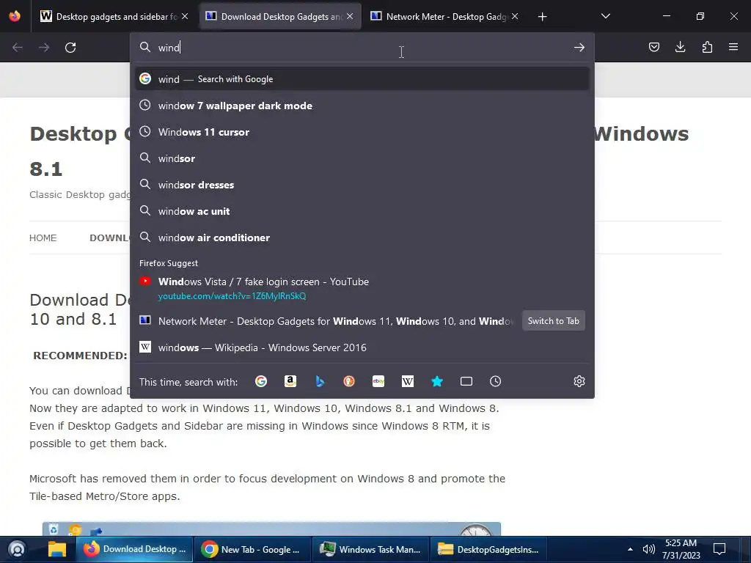Click the desktop screenshot thumbnail in article
Image resolution: width=751 pixels, height=563 pixels.
[x=271, y=529]
